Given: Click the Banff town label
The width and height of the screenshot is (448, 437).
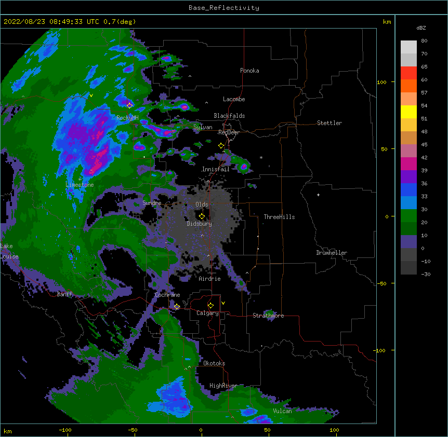Looking at the screenshot, I should 64,294.
